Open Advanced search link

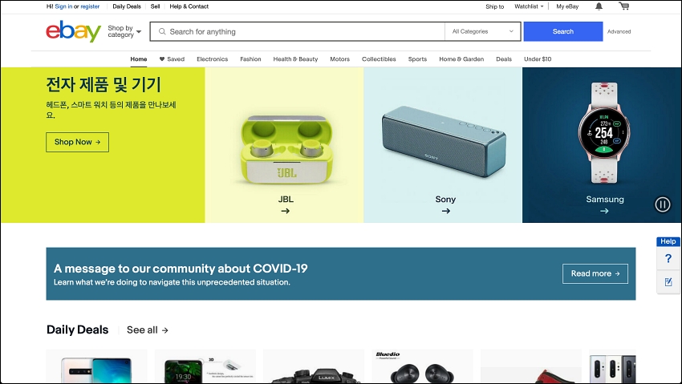coord(619,31)
